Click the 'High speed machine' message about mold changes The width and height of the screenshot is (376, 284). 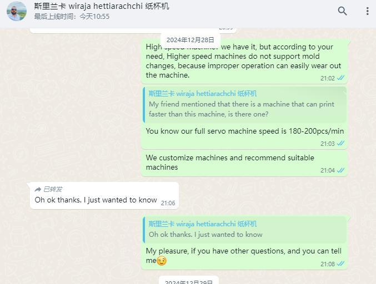pyautogui.click(x=244, y=61)
